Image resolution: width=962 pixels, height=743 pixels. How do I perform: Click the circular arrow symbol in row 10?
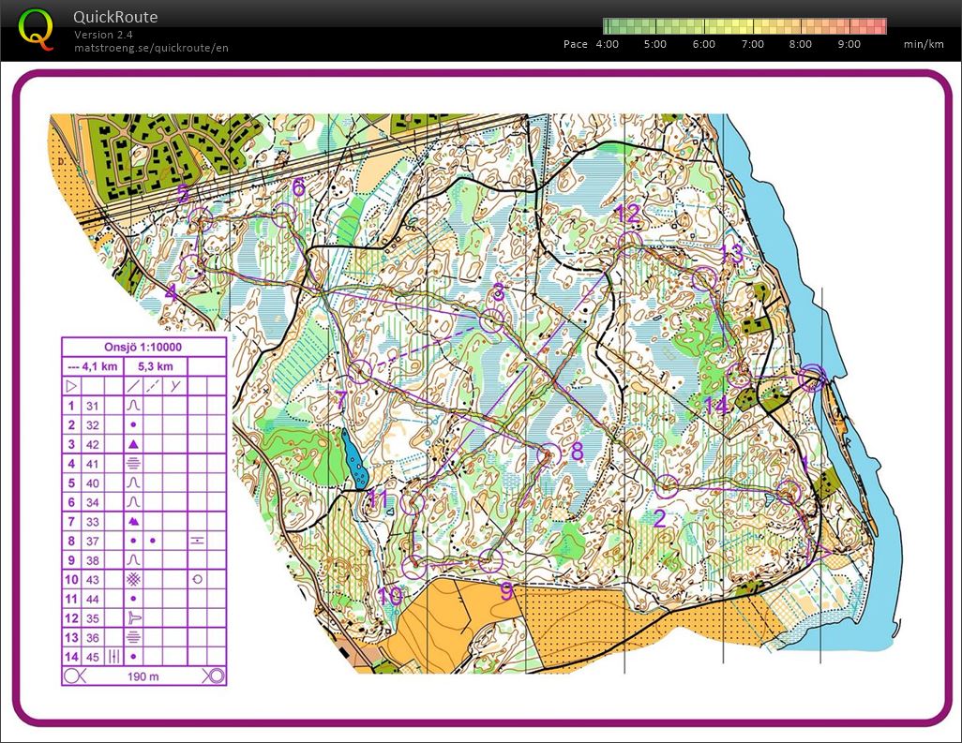coord(197,579)
